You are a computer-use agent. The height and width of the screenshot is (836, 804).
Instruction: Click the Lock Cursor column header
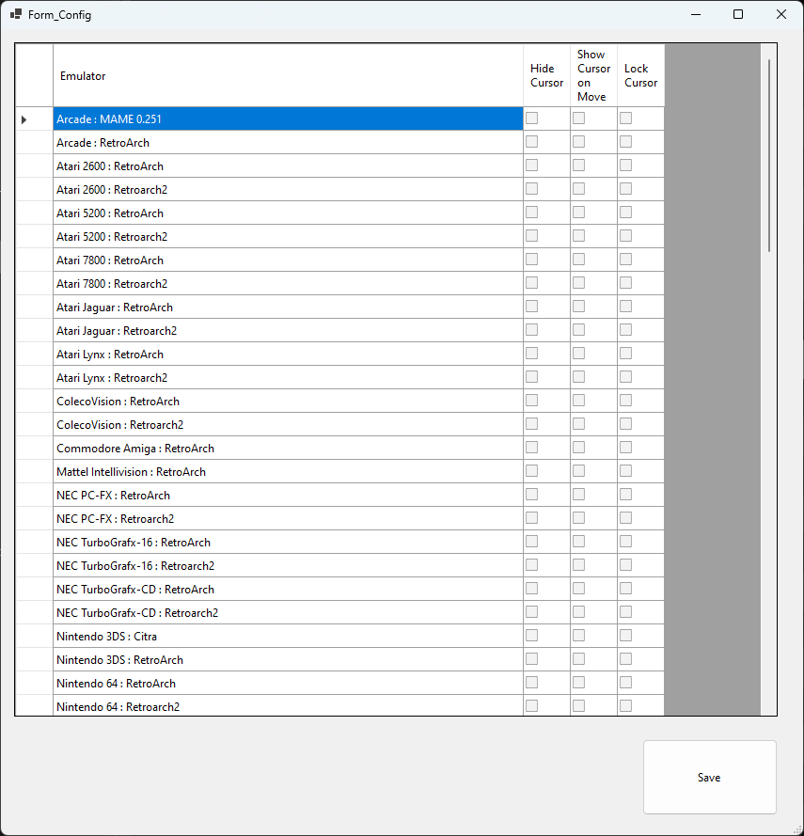tap(640, 76)
